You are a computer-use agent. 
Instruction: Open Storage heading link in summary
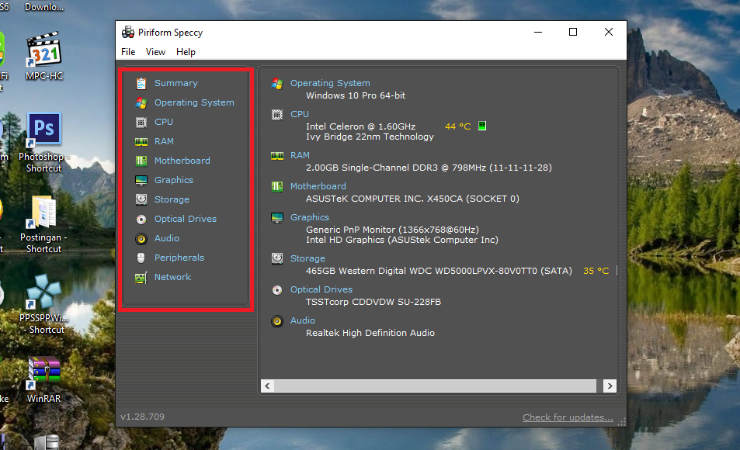coord(307,258)
